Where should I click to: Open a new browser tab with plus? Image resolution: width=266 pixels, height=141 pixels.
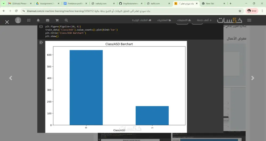pos(230,3)
